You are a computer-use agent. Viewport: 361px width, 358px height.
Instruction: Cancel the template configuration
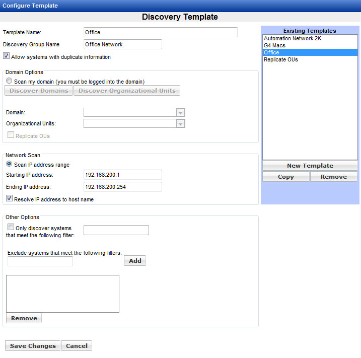[77, 346]
